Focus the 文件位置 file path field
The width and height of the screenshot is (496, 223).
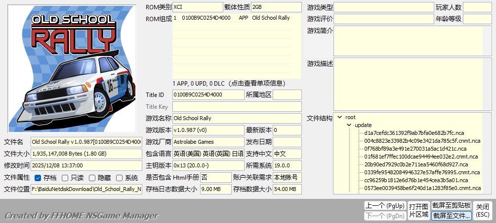86,189
